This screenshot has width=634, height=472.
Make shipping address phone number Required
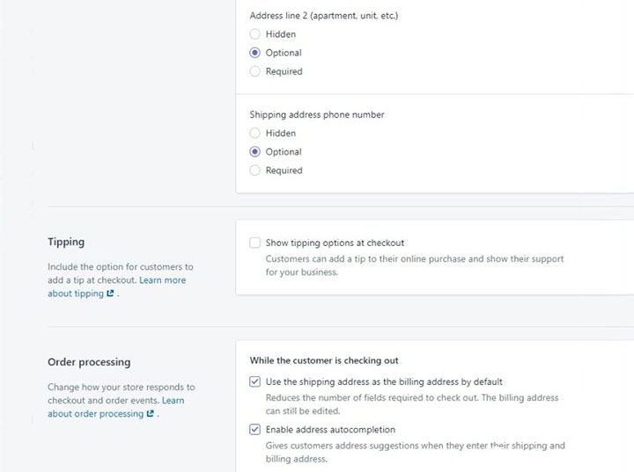pyautogui.click(x=254, y=171)
